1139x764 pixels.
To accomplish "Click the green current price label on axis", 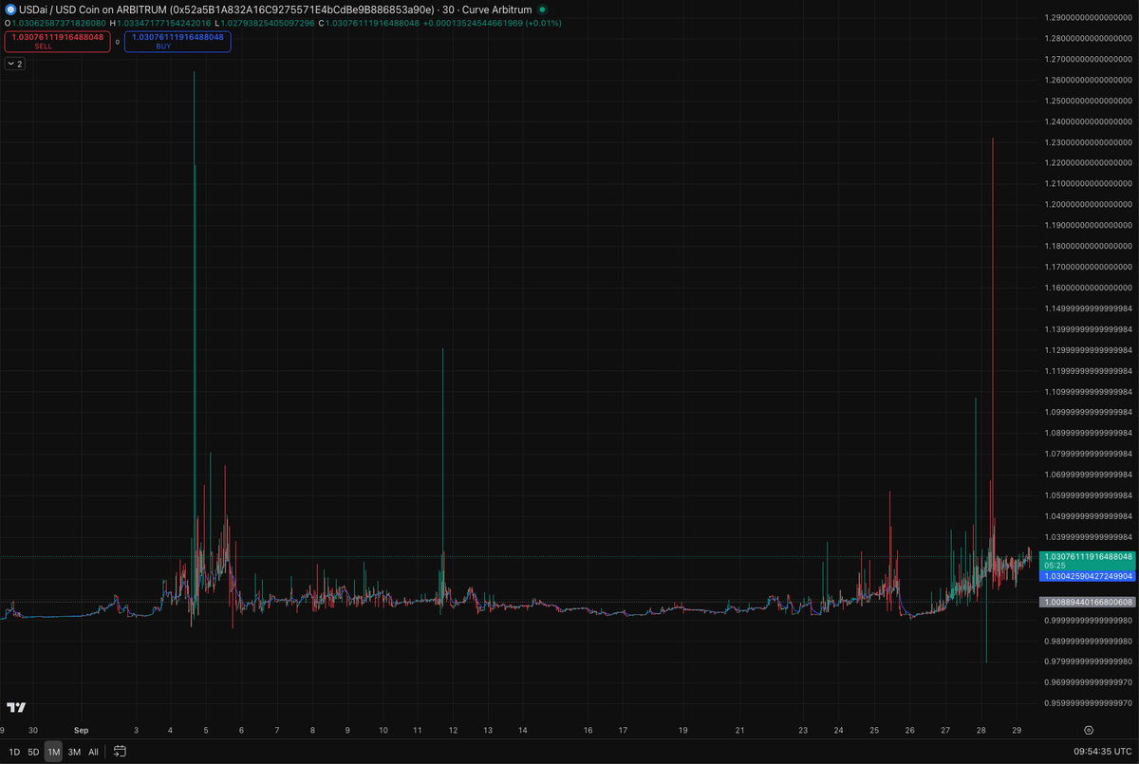I will tap(1088, 556).
